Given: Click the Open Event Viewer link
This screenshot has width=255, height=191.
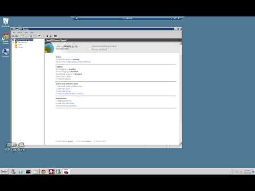Looking at the screenshot, I should 63,76.
